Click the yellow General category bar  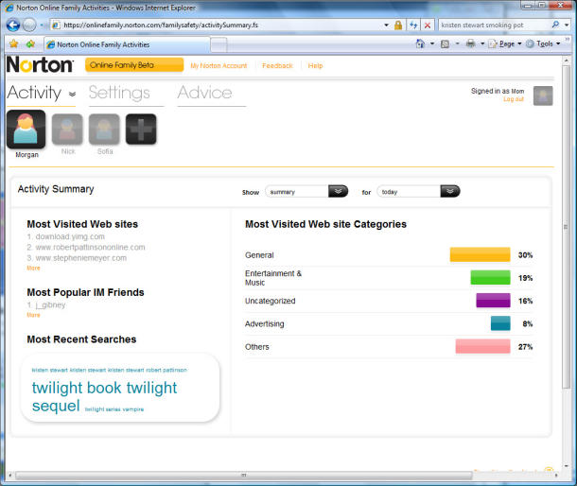pos(480,254)
